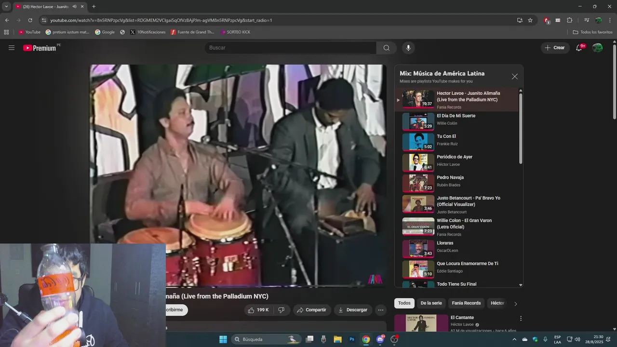This screenshot has height=347, width=617.
Task: Start voice search with the microphone icon
Action: pyautogui.click(x=408, y=48)
